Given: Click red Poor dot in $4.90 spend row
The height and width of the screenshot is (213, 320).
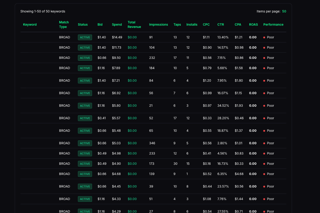Looking at the screenshot, I should point(264,164).
